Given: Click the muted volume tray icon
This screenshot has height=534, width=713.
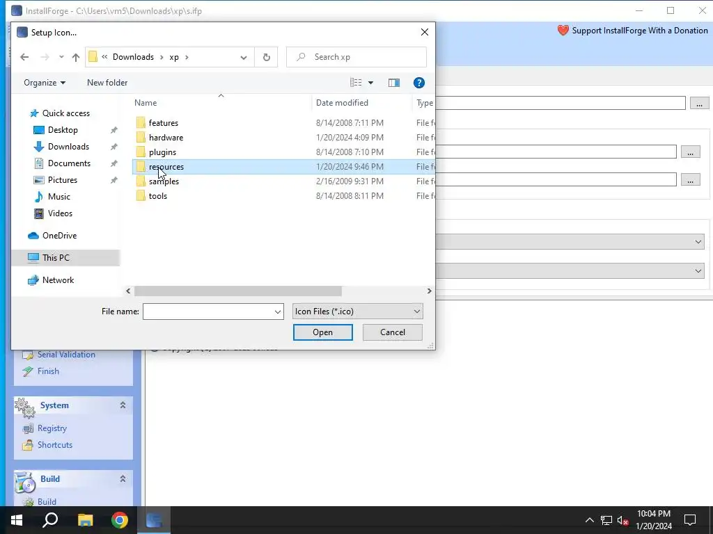Looking at the screenshot, I should click(x=622, y=520).
